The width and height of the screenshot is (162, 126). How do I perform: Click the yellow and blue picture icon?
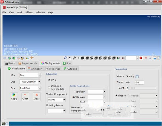tap(27, 58)
